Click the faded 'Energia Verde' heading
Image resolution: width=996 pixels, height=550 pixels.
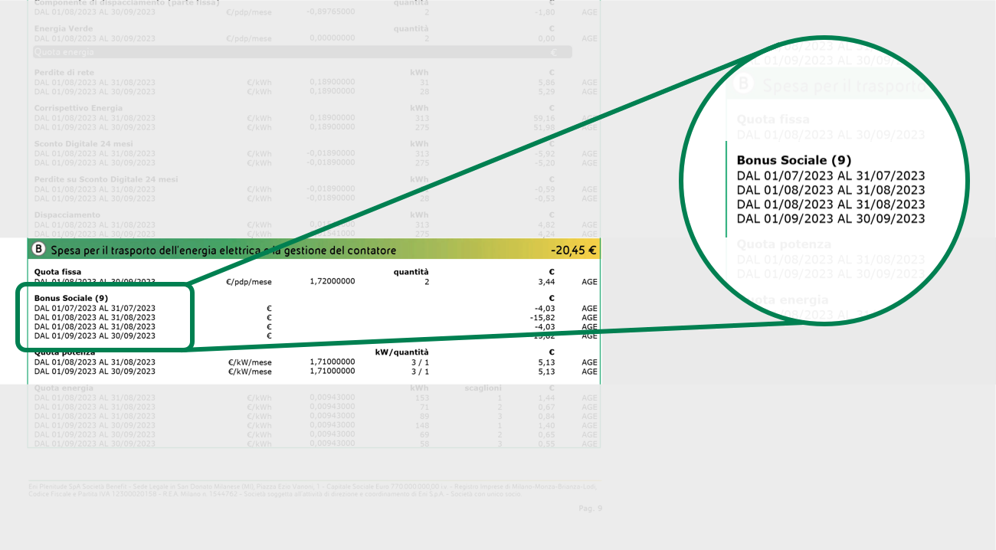(x=64, y=28)
